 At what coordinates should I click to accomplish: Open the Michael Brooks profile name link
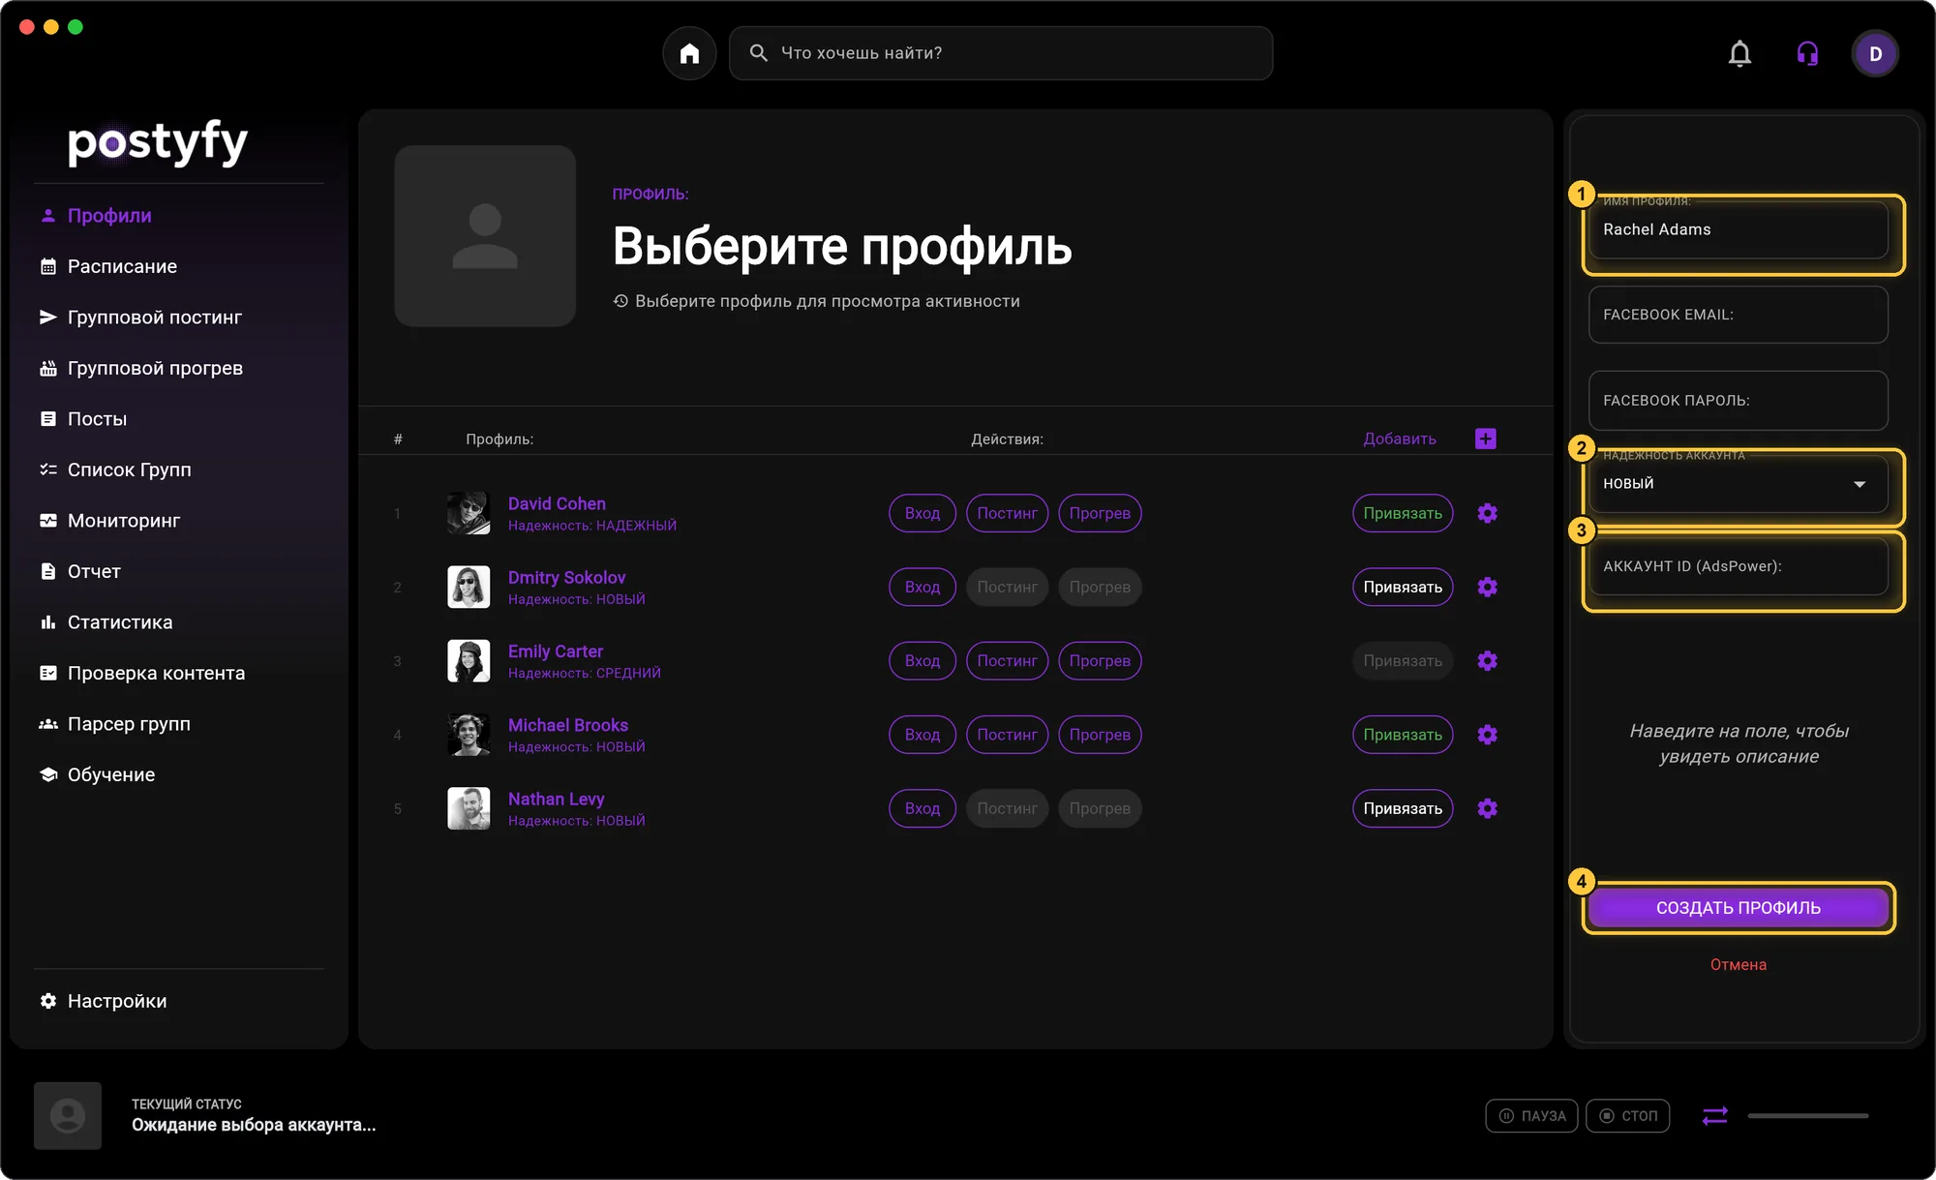[568, 725]
